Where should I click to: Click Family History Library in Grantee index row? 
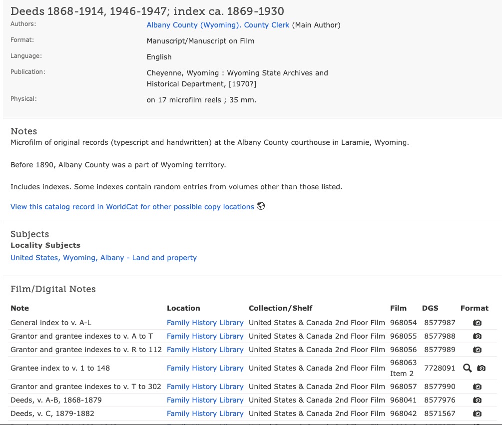(205, 369)
